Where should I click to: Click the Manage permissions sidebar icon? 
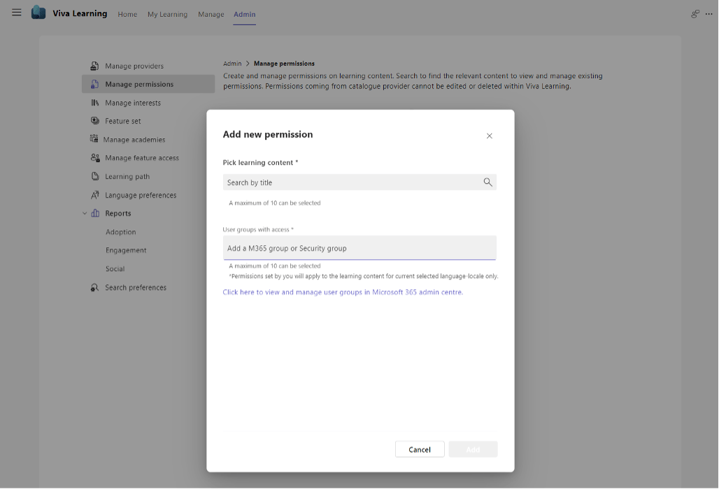pyautogui.click(x=94, y=85)
